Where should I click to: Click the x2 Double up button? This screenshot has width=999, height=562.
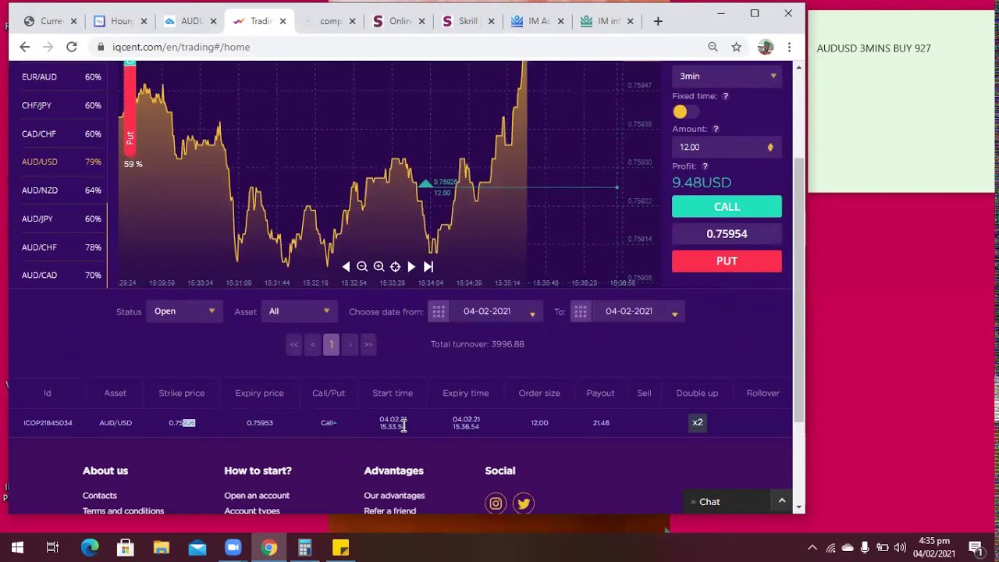[x=698, y=423]
